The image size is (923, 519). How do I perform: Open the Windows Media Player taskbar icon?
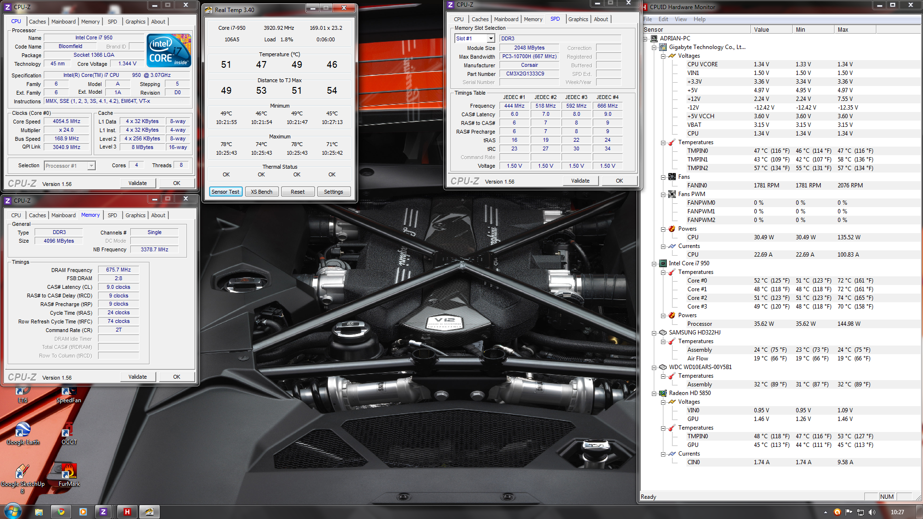[83, 512]
